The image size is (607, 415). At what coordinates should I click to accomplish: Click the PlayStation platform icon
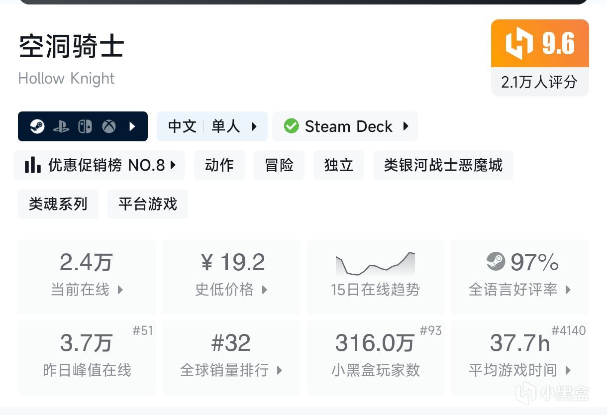[61, 126]
